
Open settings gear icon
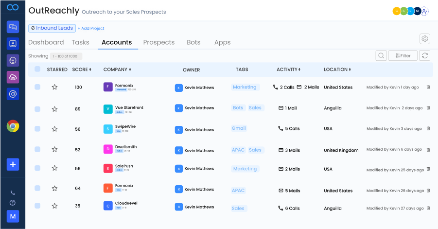(425, 39)
